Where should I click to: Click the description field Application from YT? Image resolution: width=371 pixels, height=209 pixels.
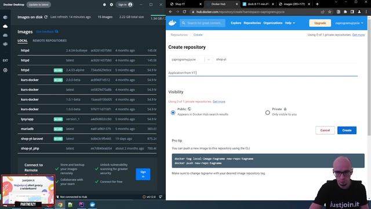[x=263, y=73]
